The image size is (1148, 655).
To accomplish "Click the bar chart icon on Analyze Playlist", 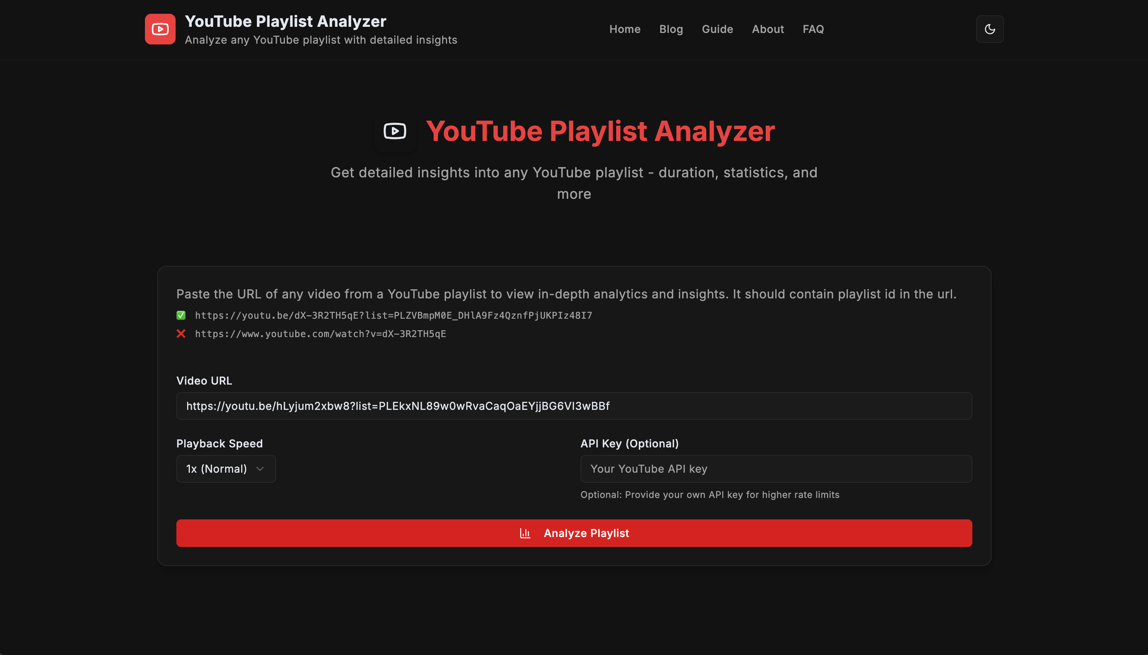I will 525,533.
